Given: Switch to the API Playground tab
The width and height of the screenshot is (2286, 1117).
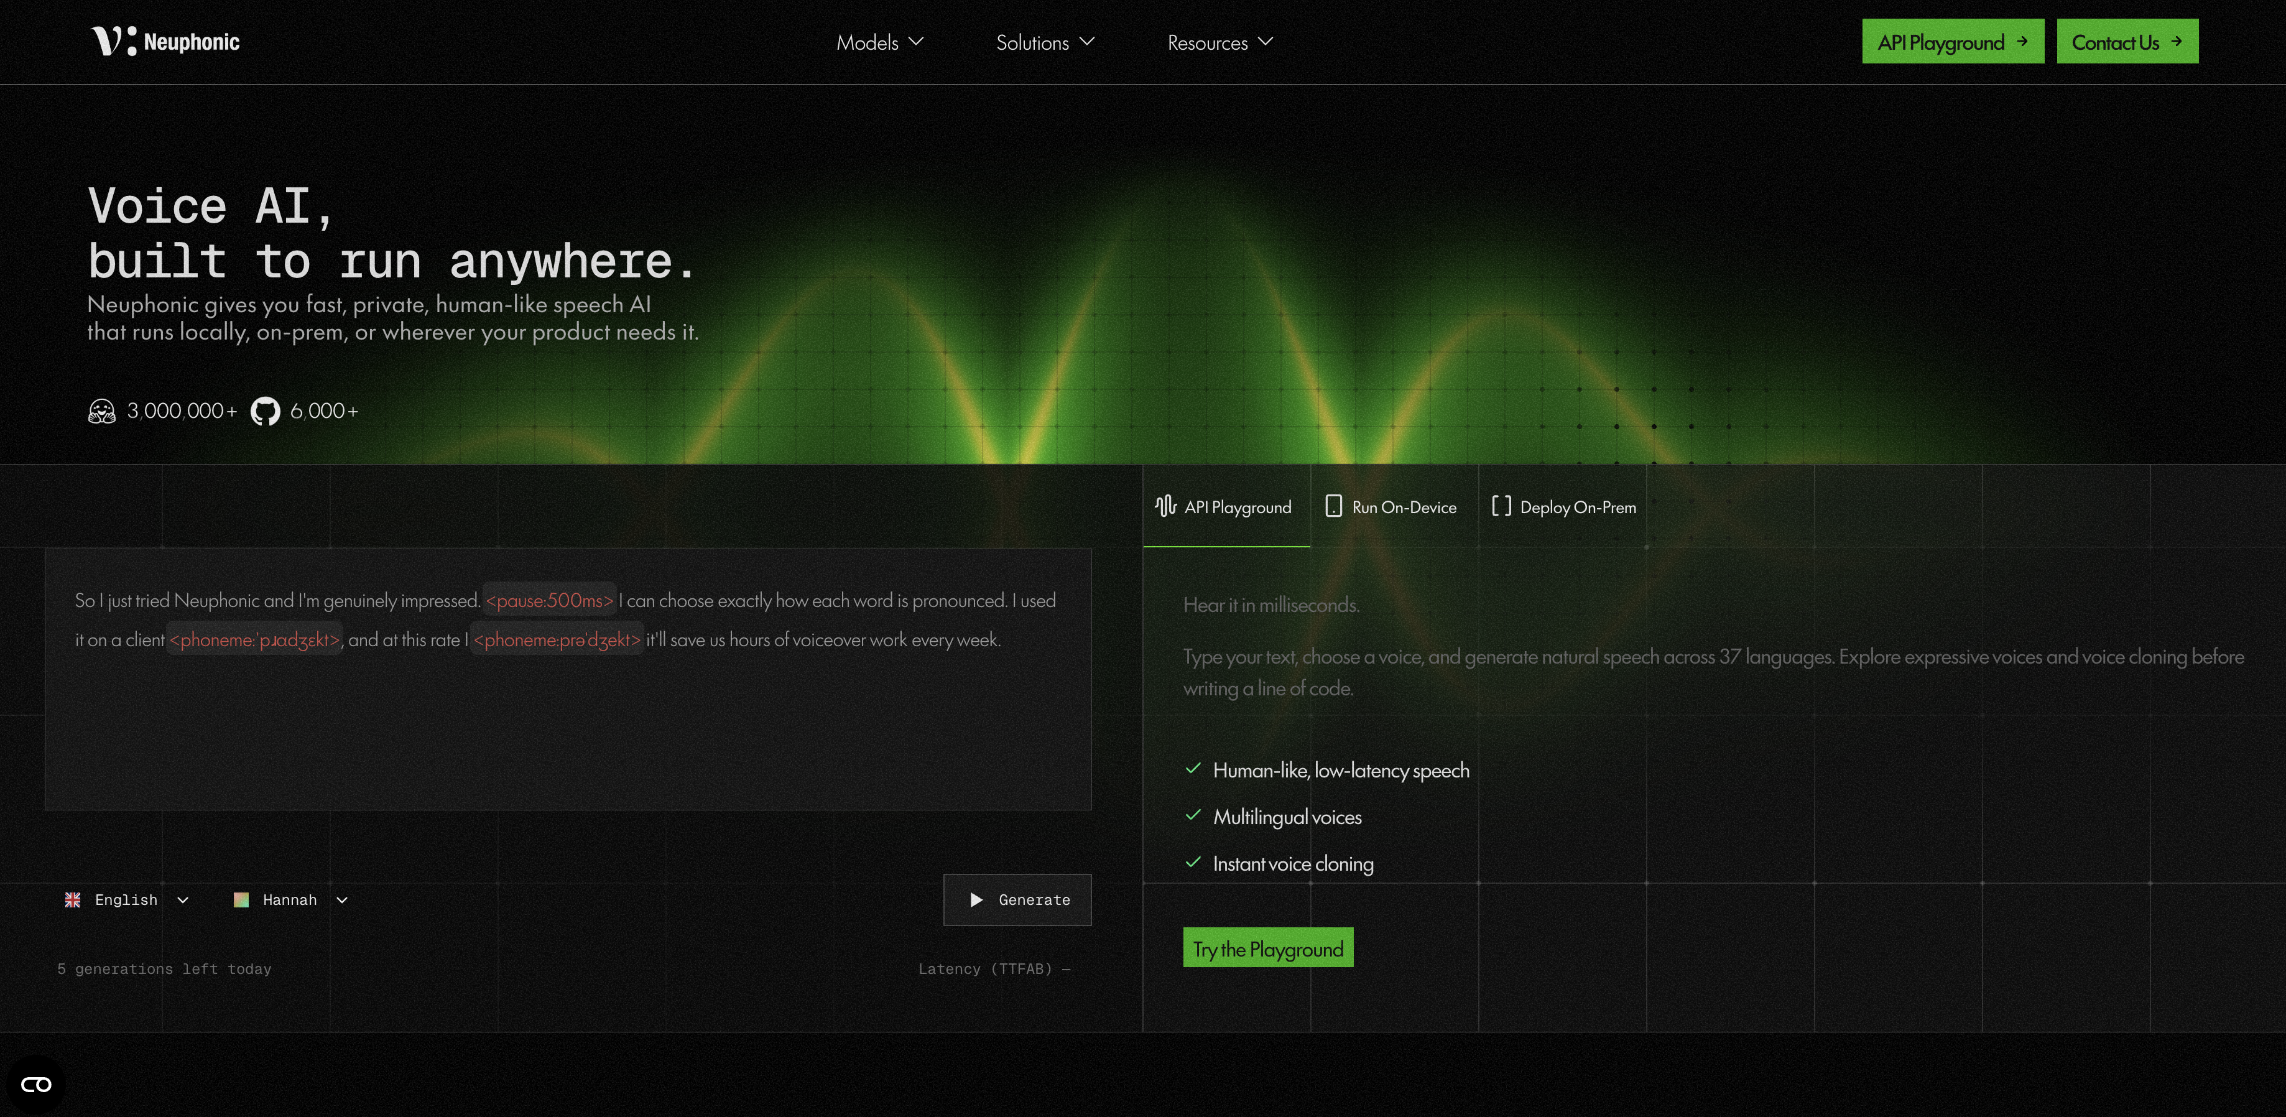Looking at the screenshot, I should pyautogui.click(x=1226, y=507).
